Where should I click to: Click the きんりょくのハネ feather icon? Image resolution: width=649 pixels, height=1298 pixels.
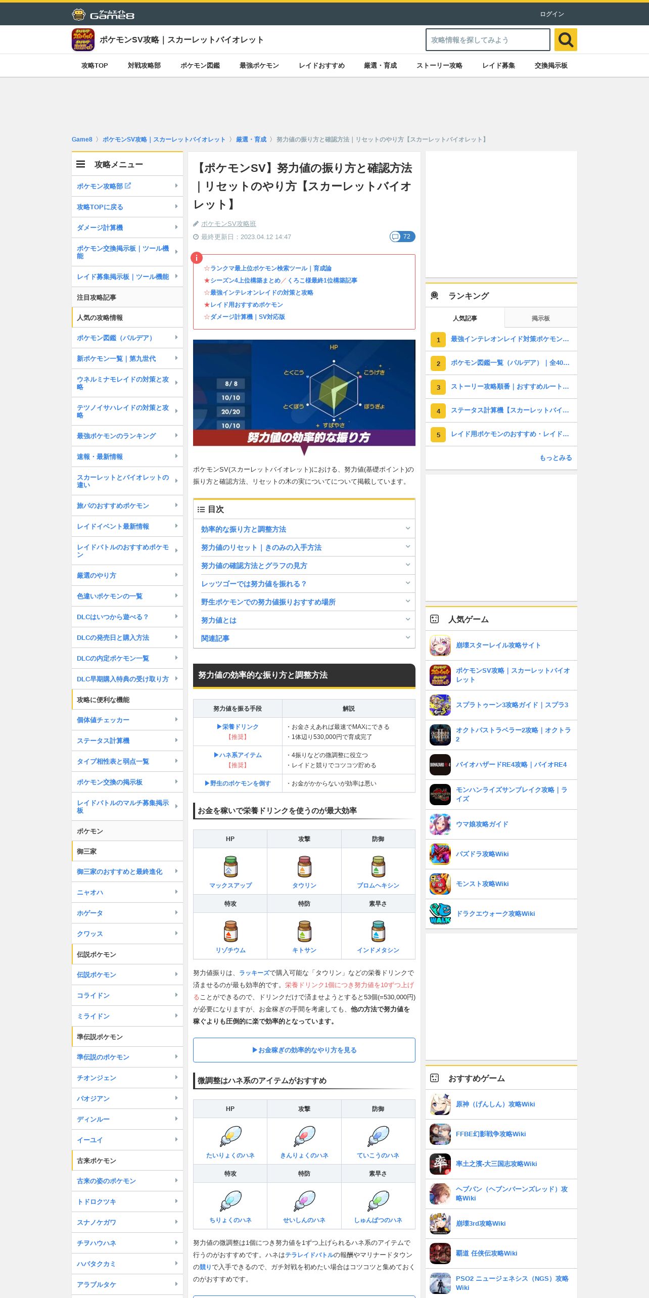(x=304, y=1136)
